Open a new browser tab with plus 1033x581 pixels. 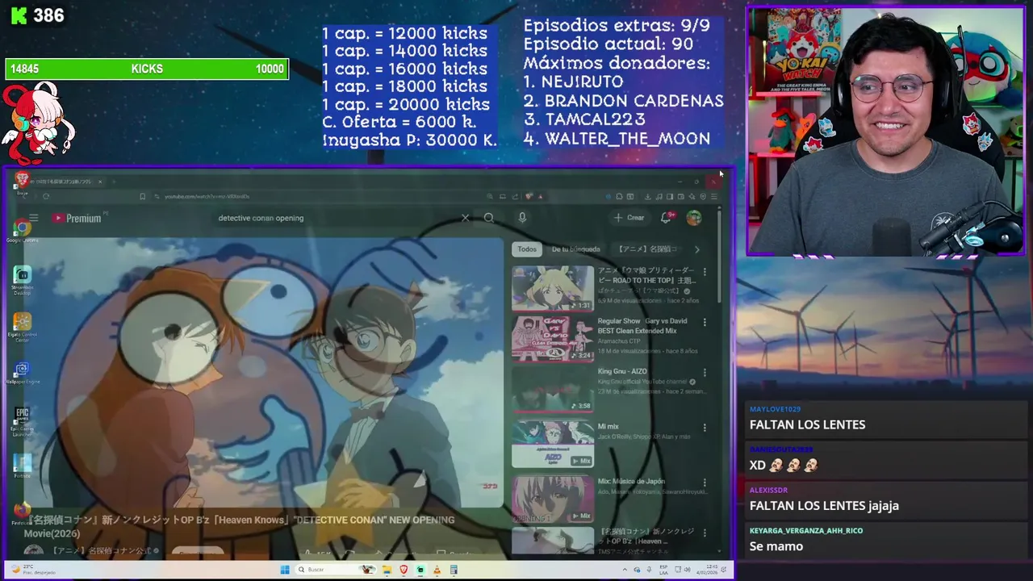pyautogui.click(x=114, y=182)
